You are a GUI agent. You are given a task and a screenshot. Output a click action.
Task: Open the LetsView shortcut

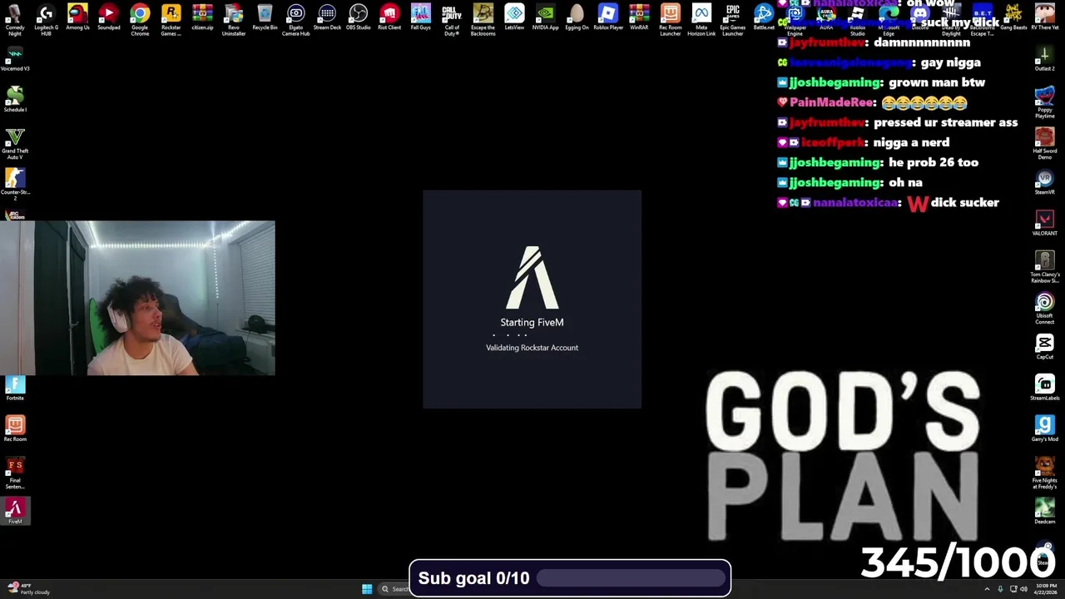tap(514, 17)
